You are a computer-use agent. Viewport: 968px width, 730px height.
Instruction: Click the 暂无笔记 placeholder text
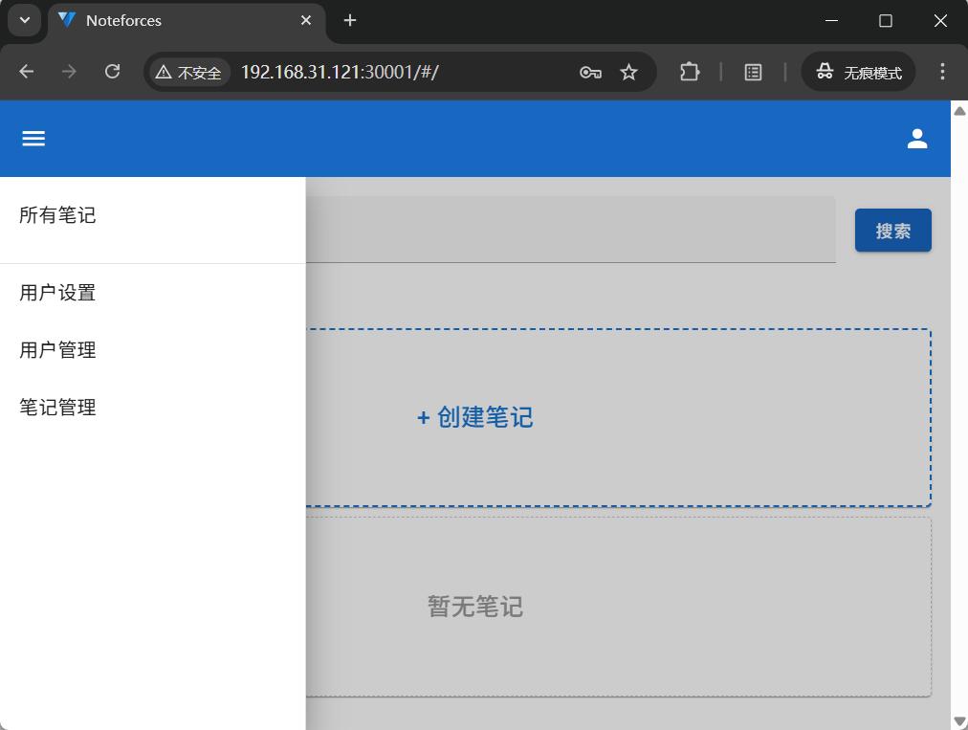pos(475,607)
